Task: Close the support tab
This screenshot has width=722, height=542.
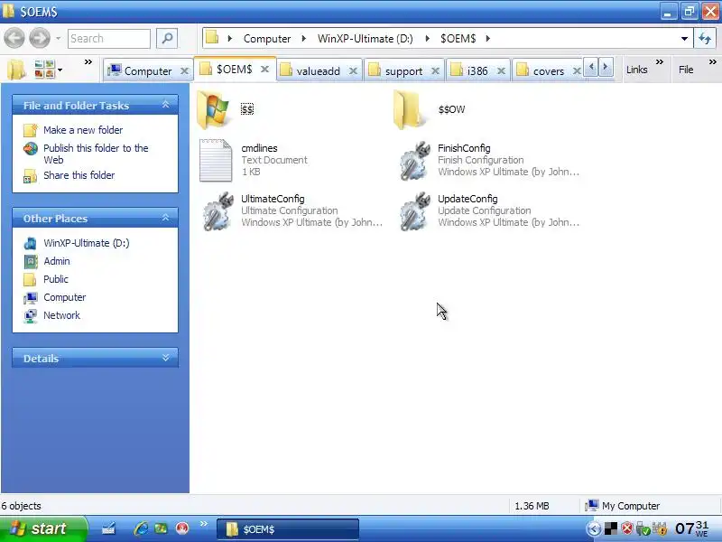Action: [x=435, y=71]
